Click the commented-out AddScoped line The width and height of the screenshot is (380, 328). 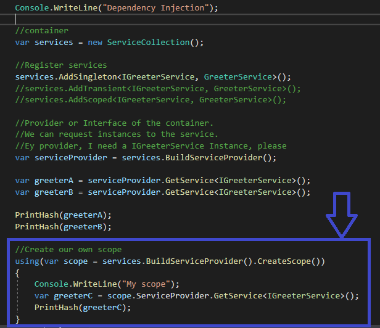tap(151, 100)
